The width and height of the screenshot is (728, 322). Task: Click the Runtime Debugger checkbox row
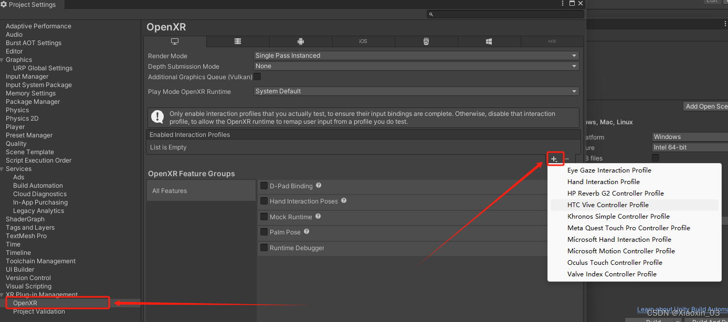[263, 247]
